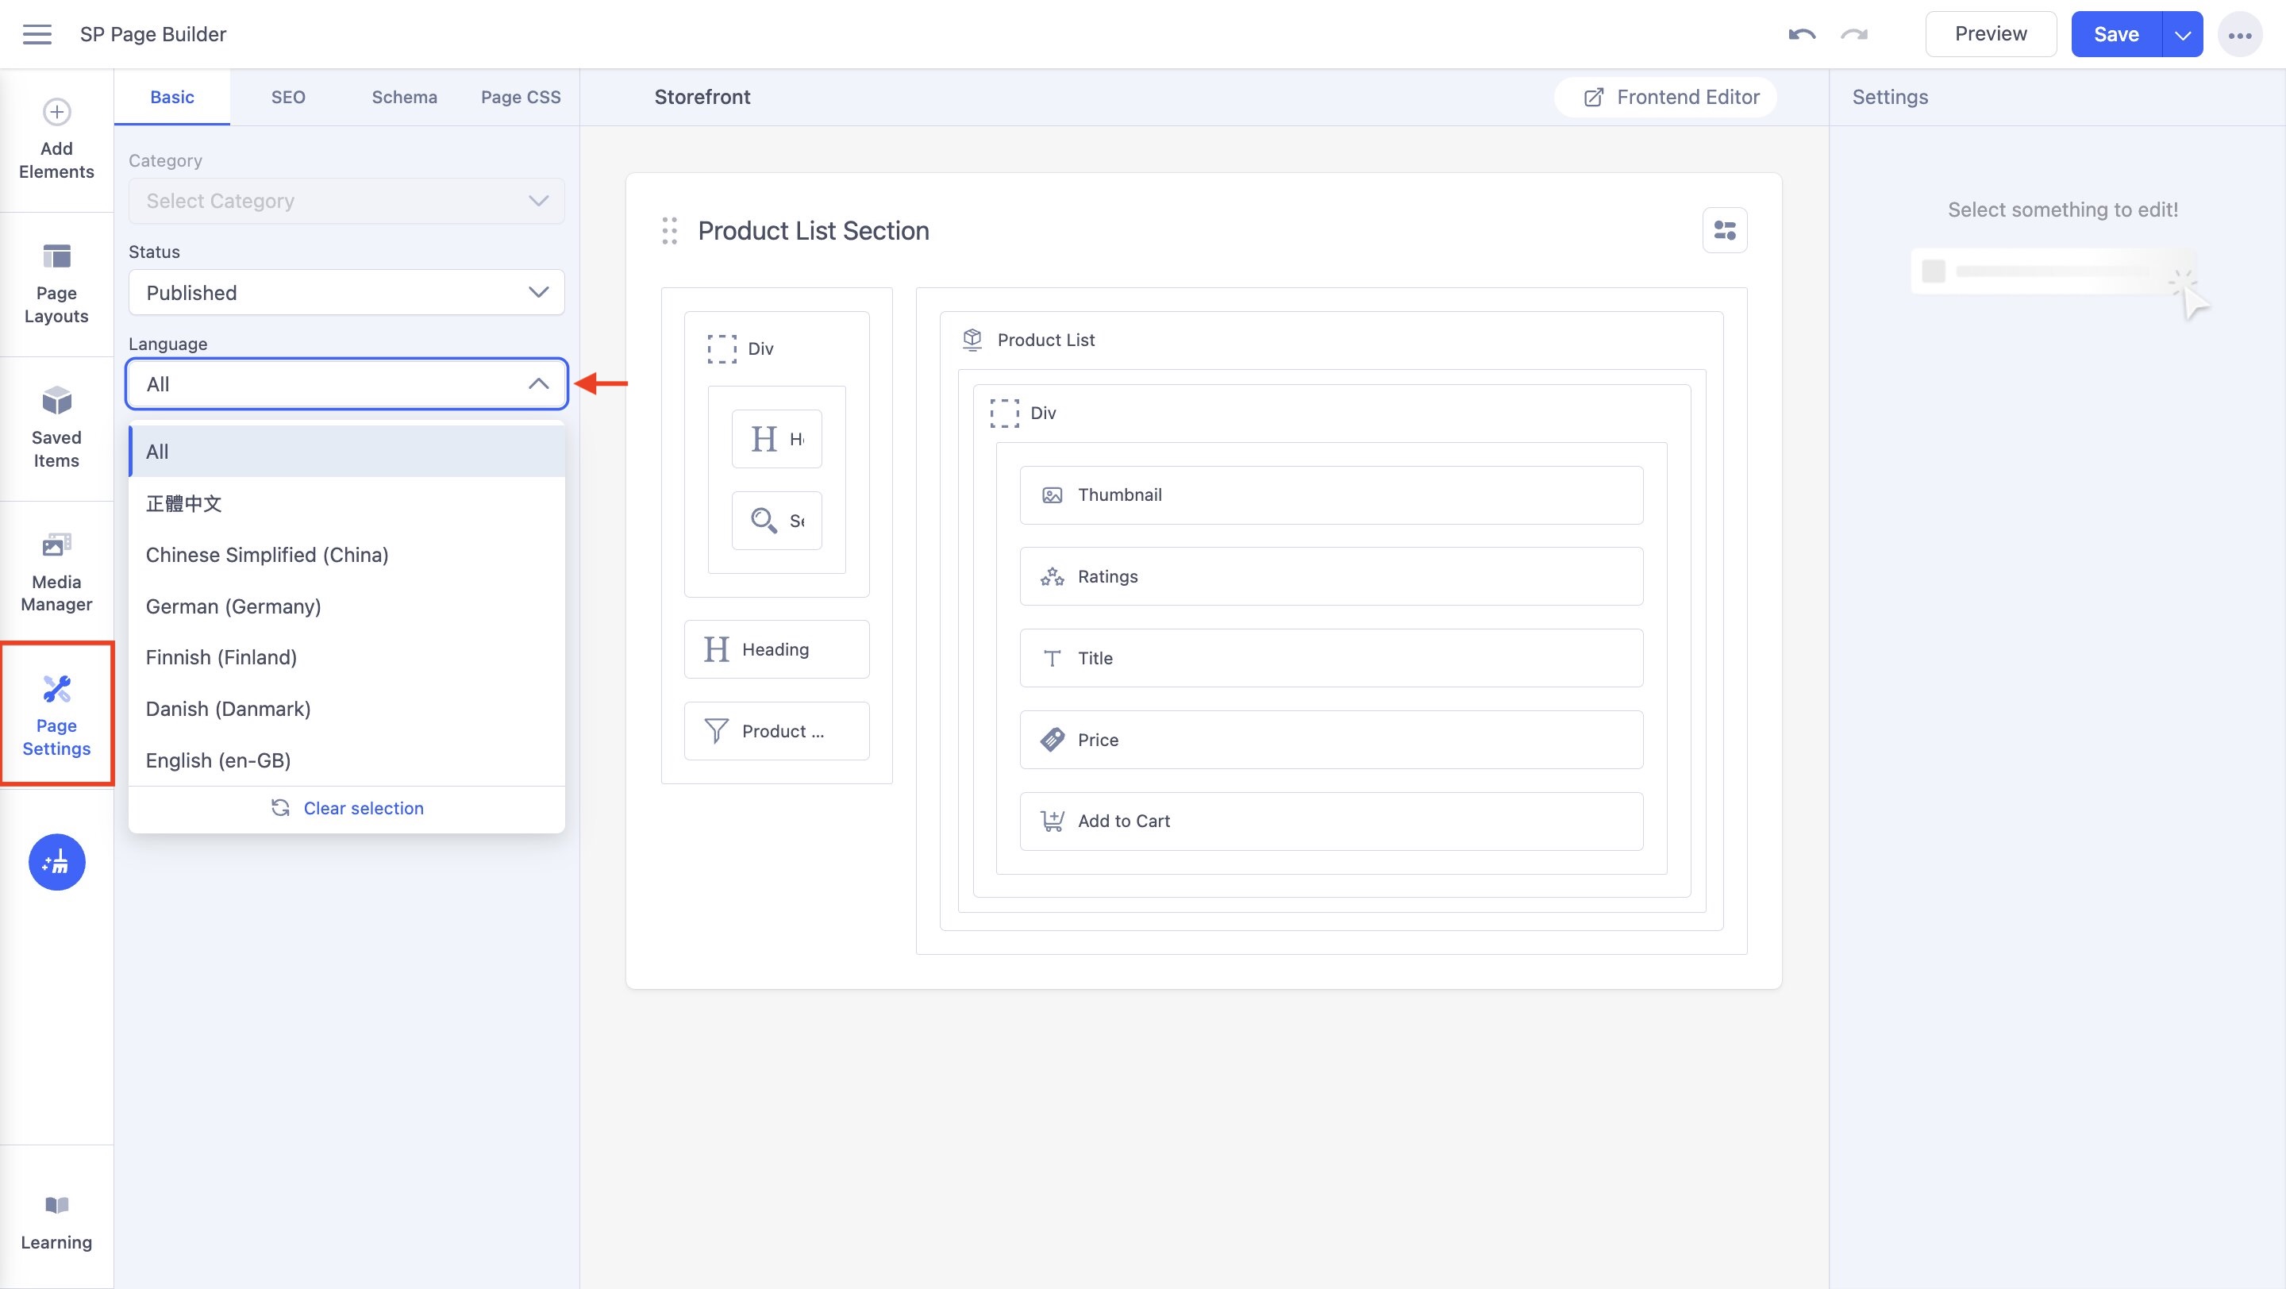Viewport: 2286px width, 1289px height.
Task: Click the redo arrow icon
Action: click(x=1854, y=35)
